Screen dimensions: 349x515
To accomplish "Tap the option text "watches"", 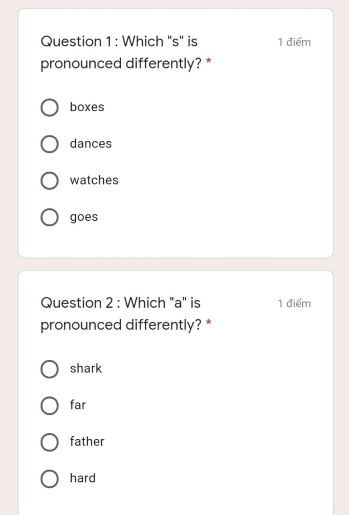I will coord(94,180).
